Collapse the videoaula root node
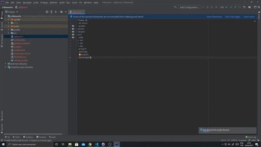This screenshot has height=147, width=261. point(5,16)
